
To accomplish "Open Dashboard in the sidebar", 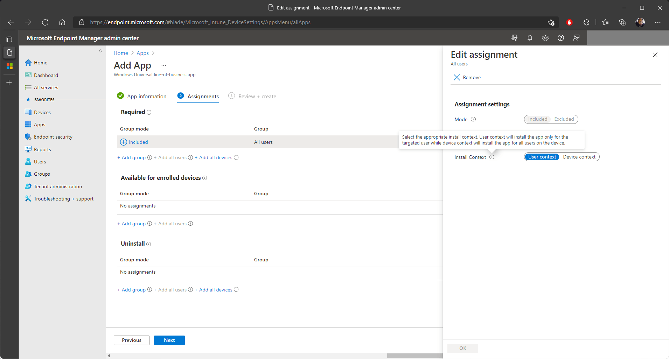I will (46, 75).
